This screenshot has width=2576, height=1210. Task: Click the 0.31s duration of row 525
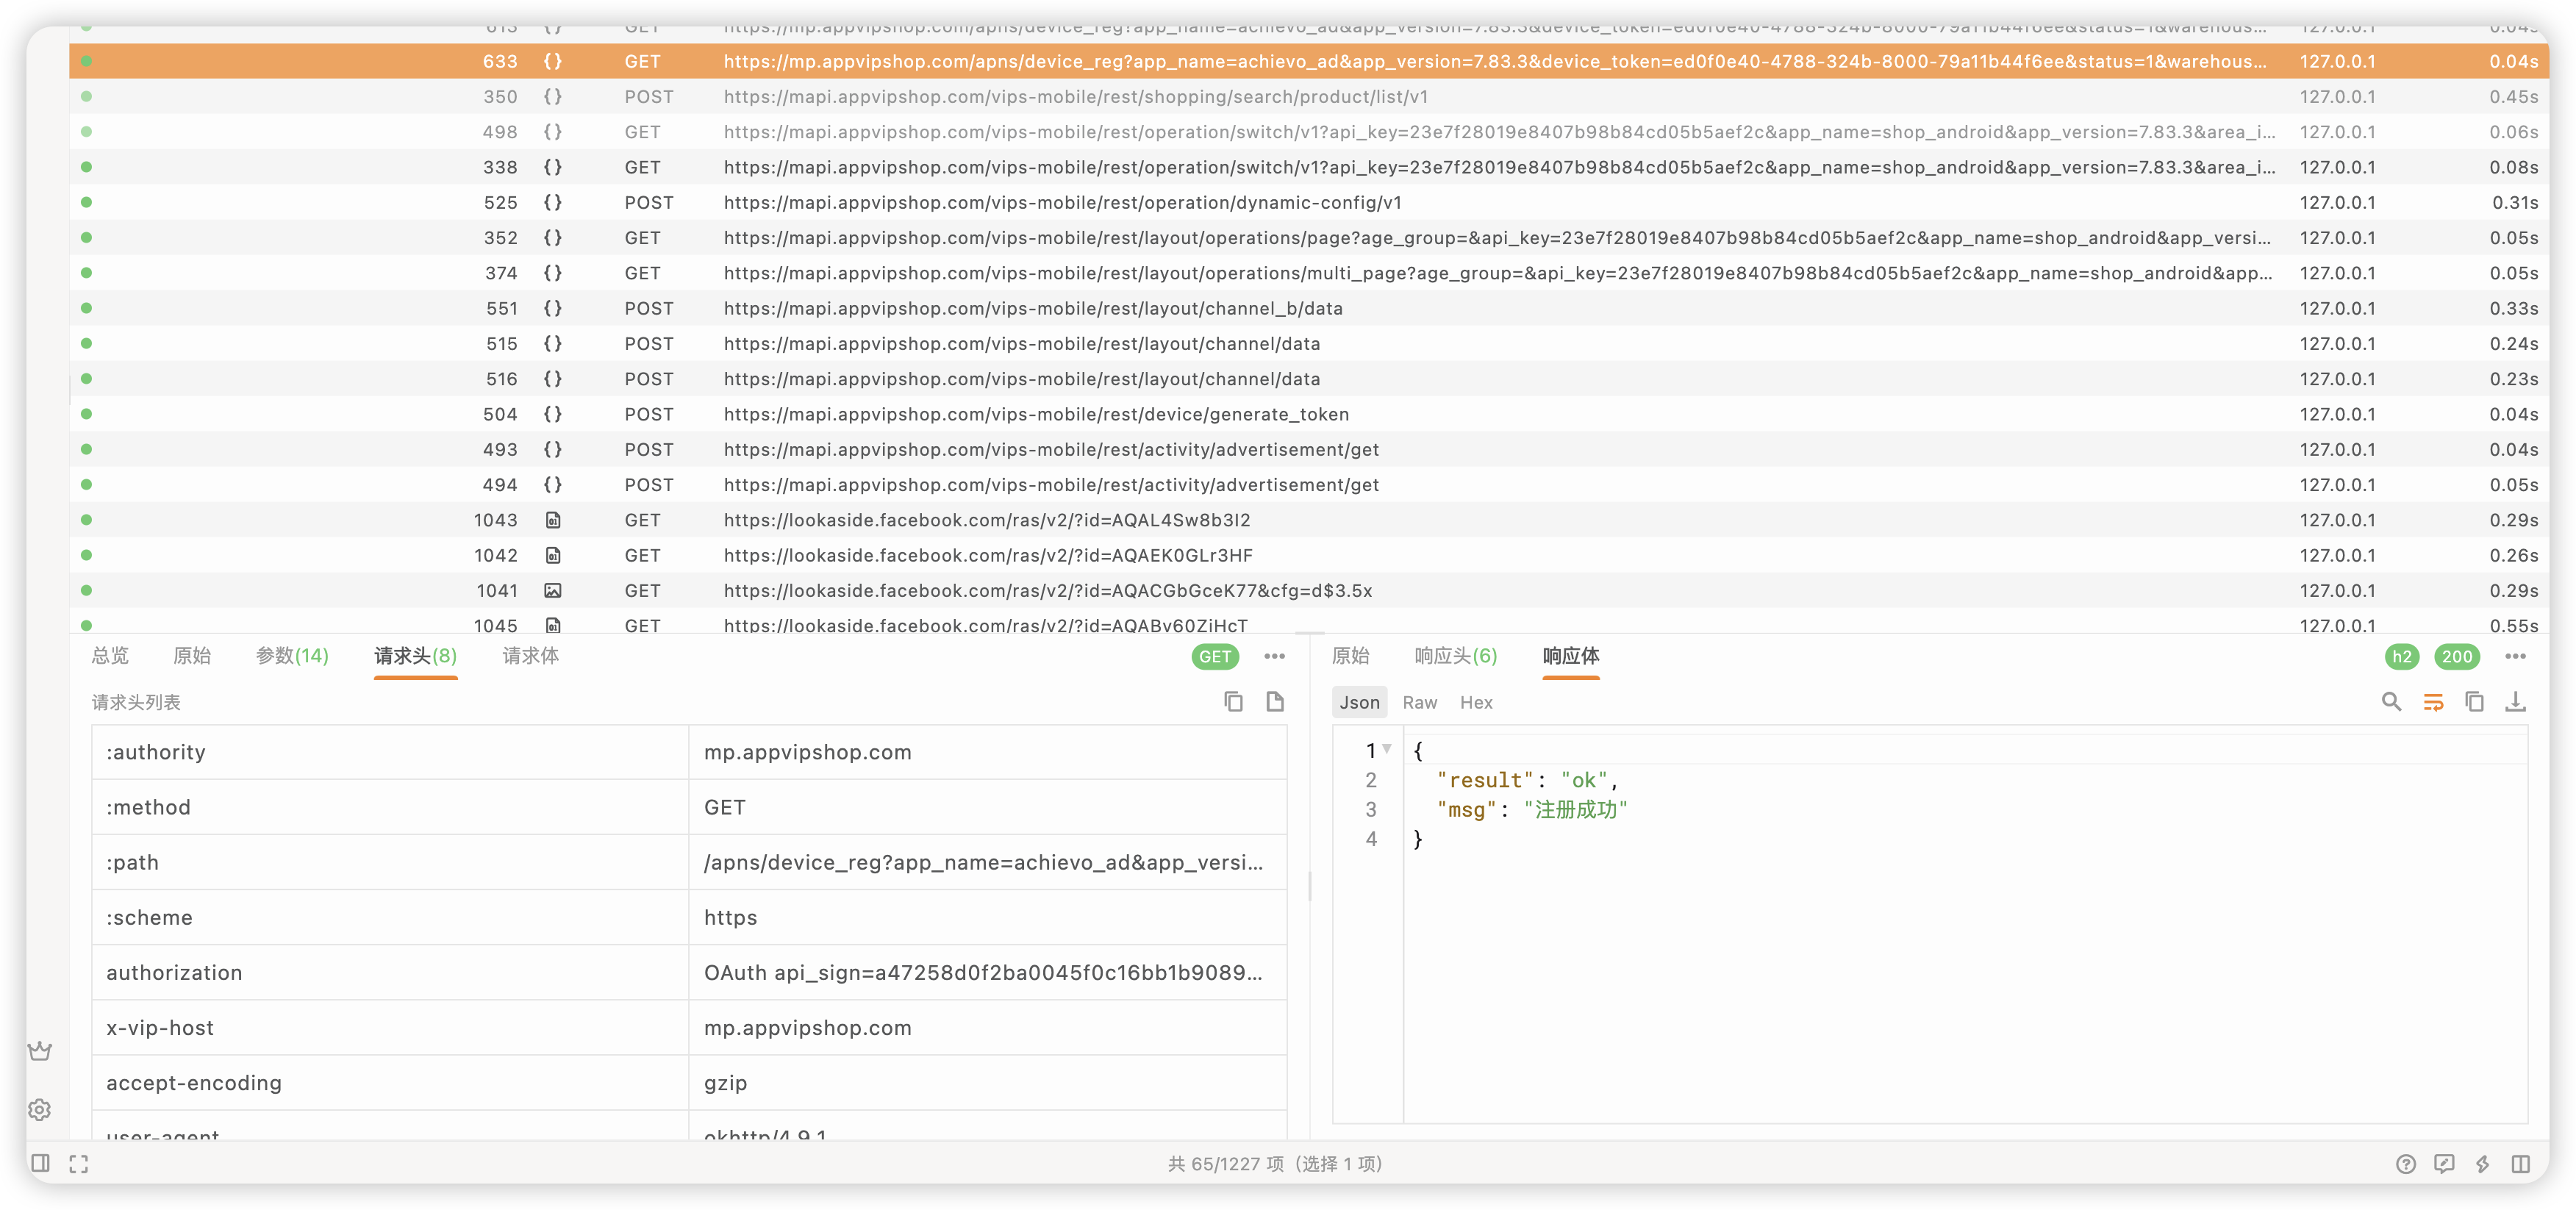pyautogui.click(x=2514, y=202)
